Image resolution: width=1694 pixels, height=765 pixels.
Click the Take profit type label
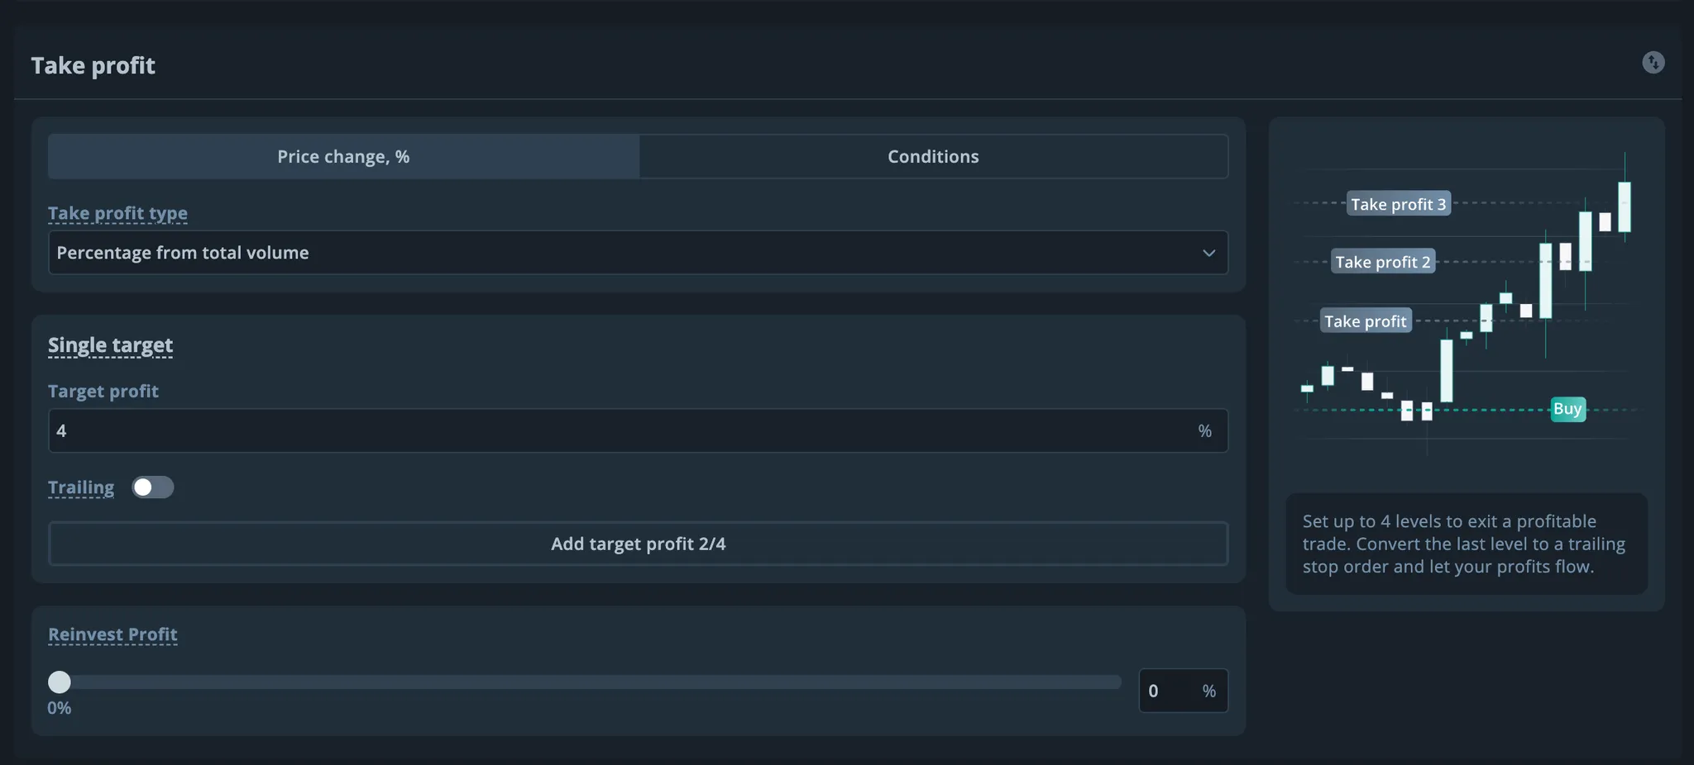(x=117, y=213)
